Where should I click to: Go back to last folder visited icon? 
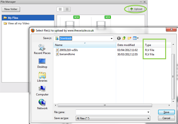pyautogui.click(x=119, y=38)
